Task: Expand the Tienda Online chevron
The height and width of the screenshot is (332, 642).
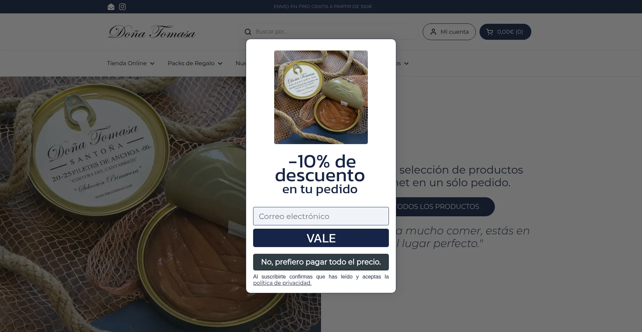Action: (x=152, y=64)
